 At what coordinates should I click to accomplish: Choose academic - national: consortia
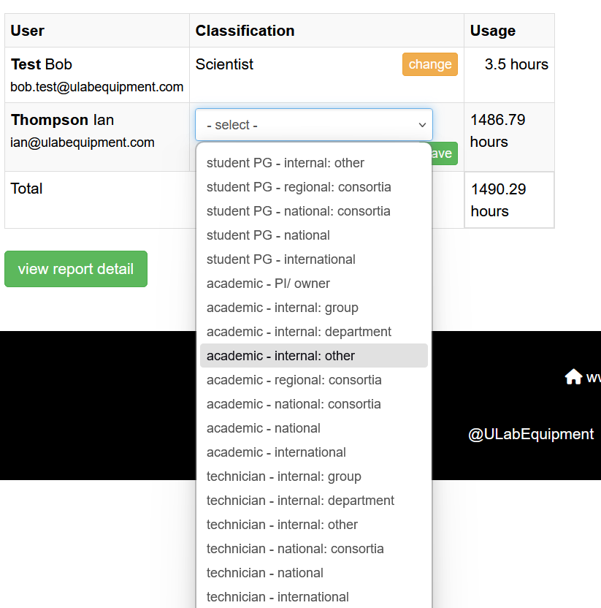(x=314, y=404)
